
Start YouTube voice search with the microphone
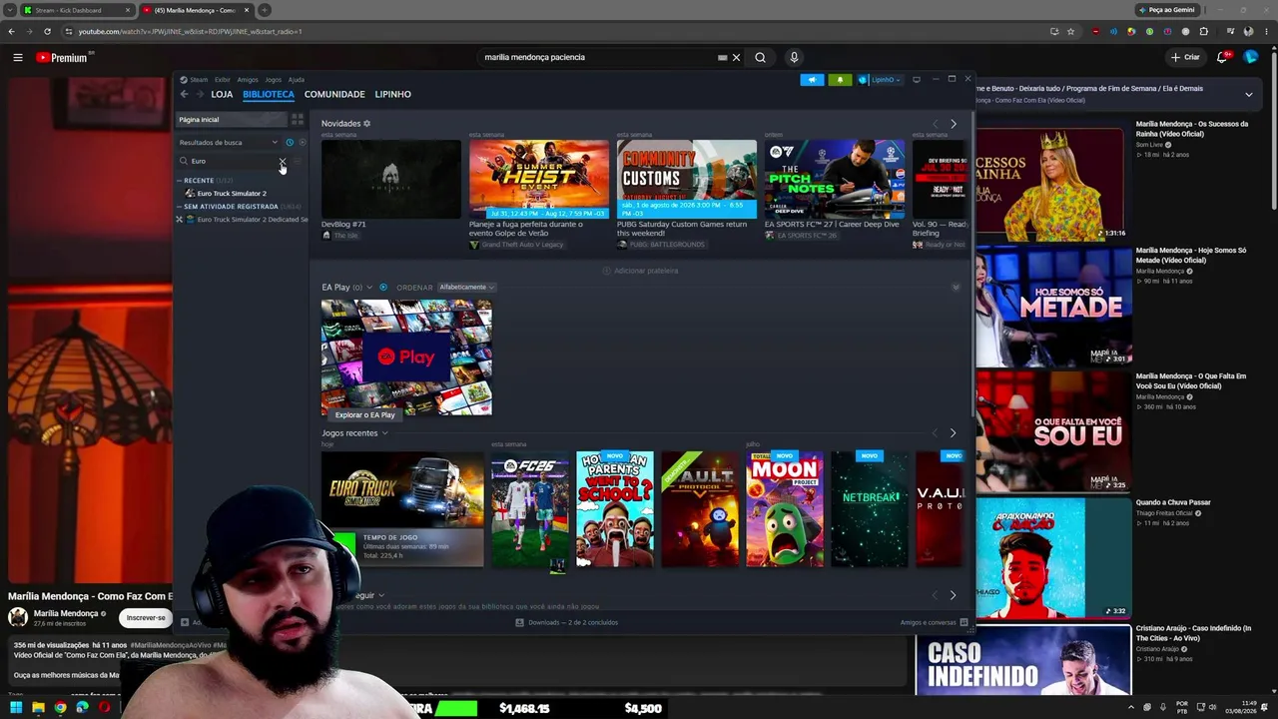tap(794, 58)
